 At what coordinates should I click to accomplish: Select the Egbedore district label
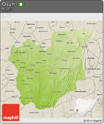(x=43, y=51)
